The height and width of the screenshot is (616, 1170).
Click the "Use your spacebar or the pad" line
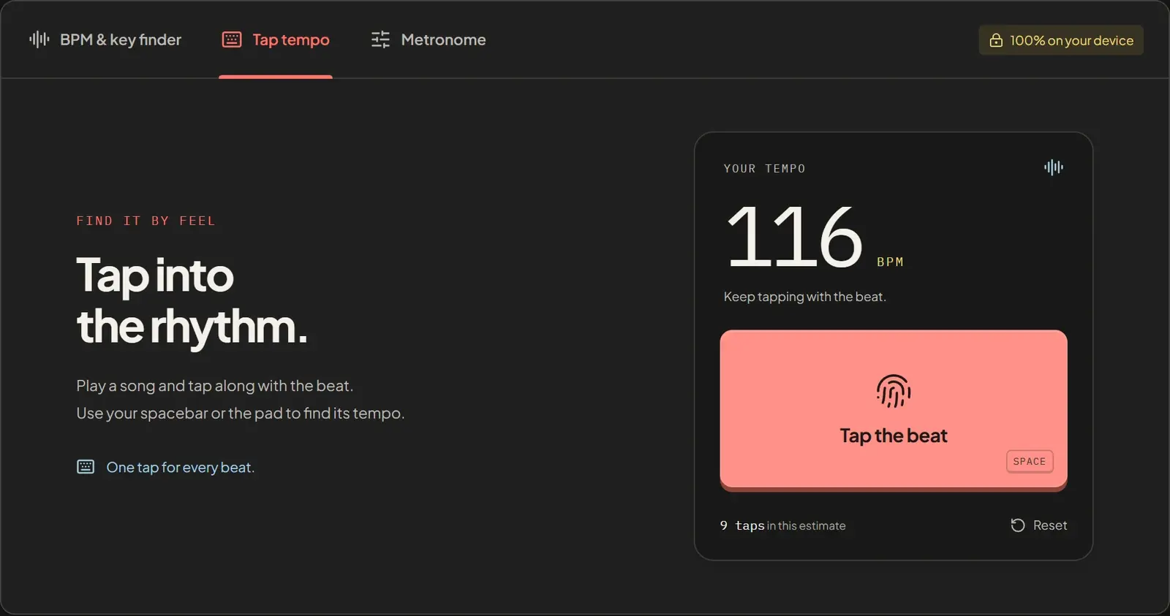(x=240, y=414)
